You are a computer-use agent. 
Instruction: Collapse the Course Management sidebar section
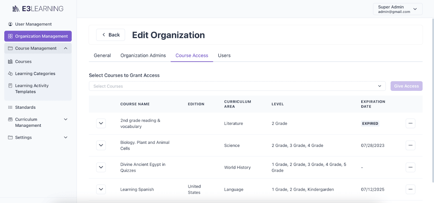(66, 48)
